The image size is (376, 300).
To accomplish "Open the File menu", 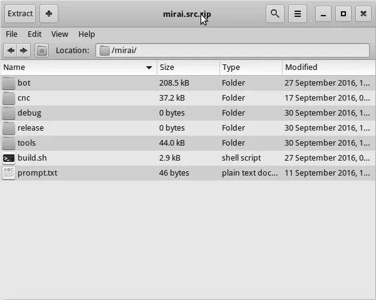I will [12, 34].
